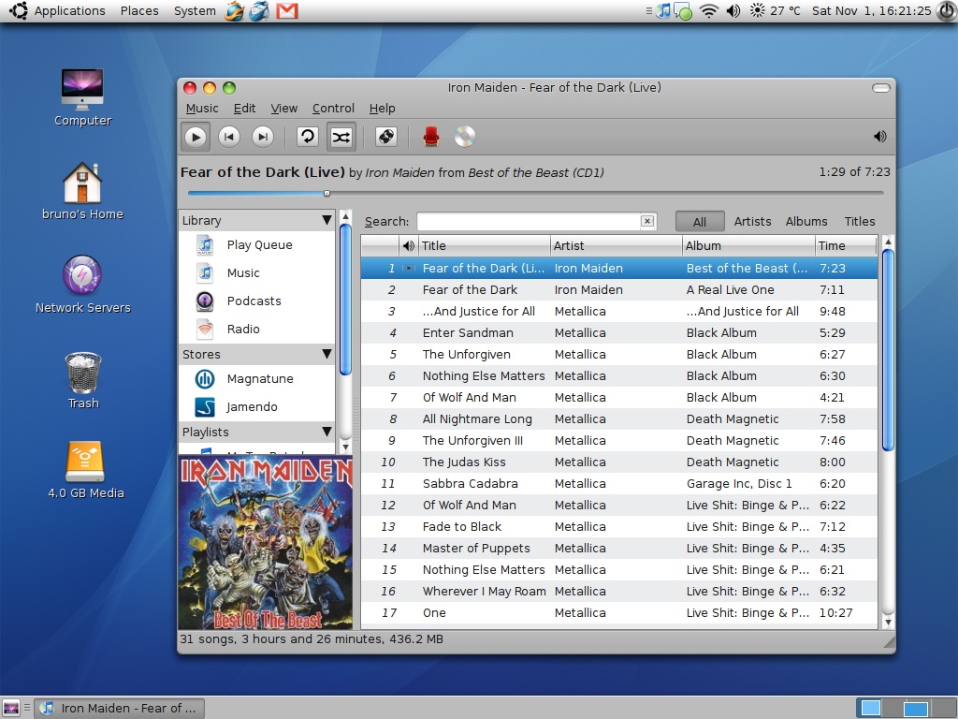Click the speaker playing column header

(x=409, y=246)
